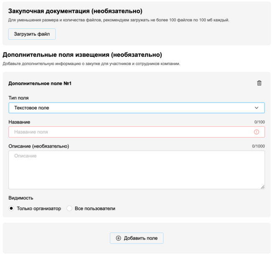Screen dimensions: 272x257
Task: Click the Видимость label
Action: [x=21, y=198]
